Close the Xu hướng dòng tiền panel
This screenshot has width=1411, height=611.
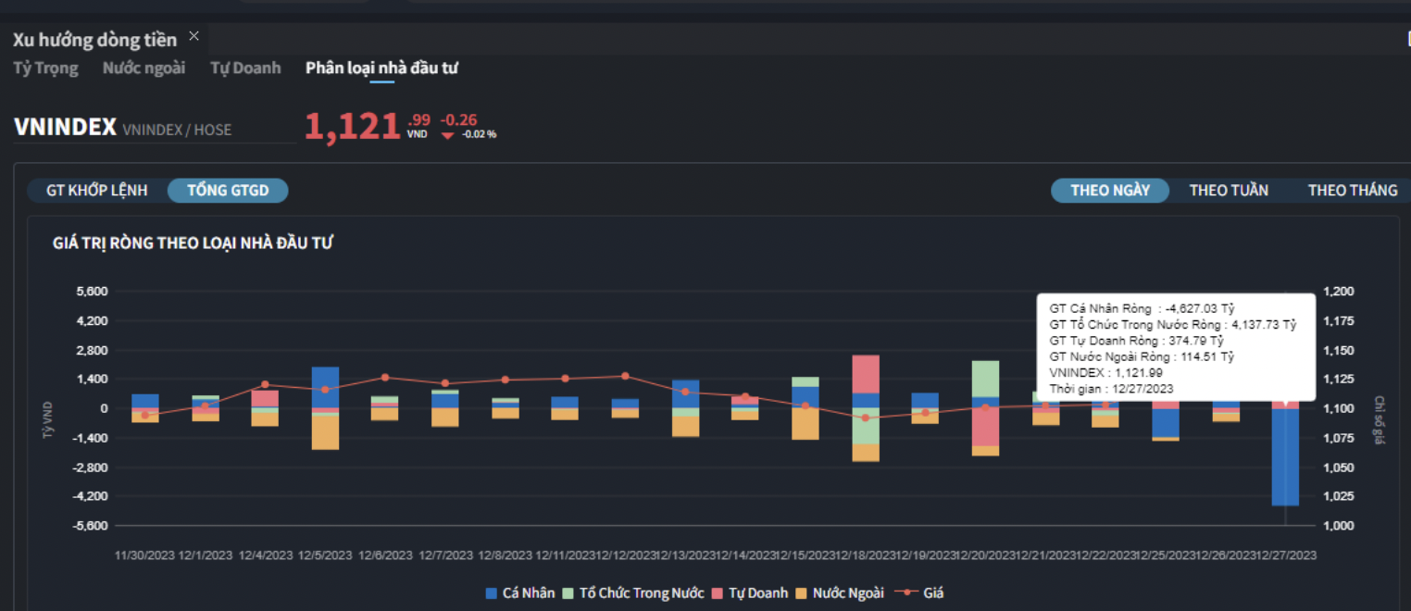click(194, 36)
